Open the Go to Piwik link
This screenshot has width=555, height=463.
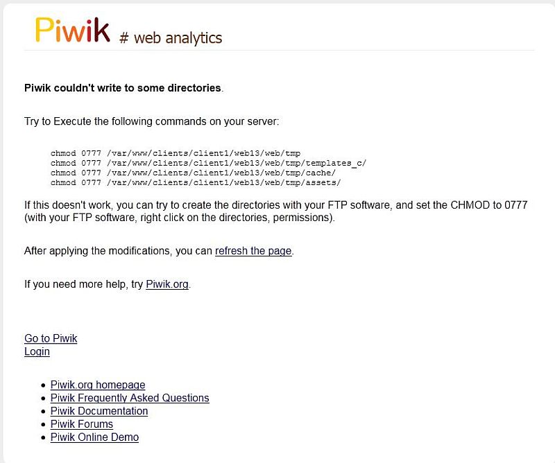(x=51, y=338)
